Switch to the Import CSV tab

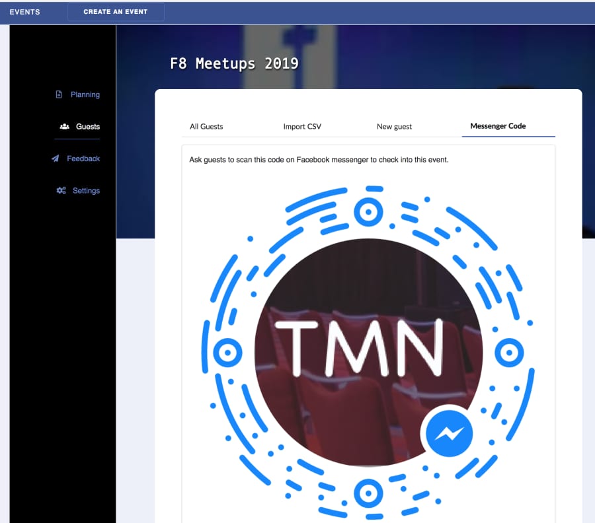click(302, 127)
